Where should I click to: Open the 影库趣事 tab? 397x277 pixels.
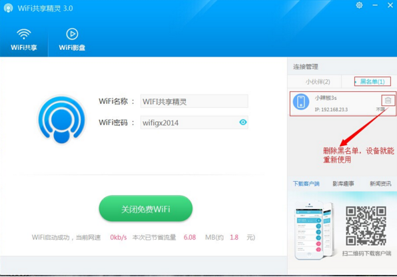(343, 184)
